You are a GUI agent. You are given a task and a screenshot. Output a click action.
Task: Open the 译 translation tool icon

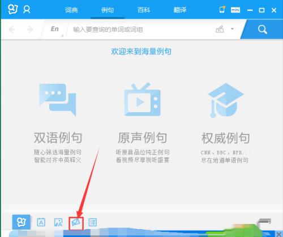(93, 222)
